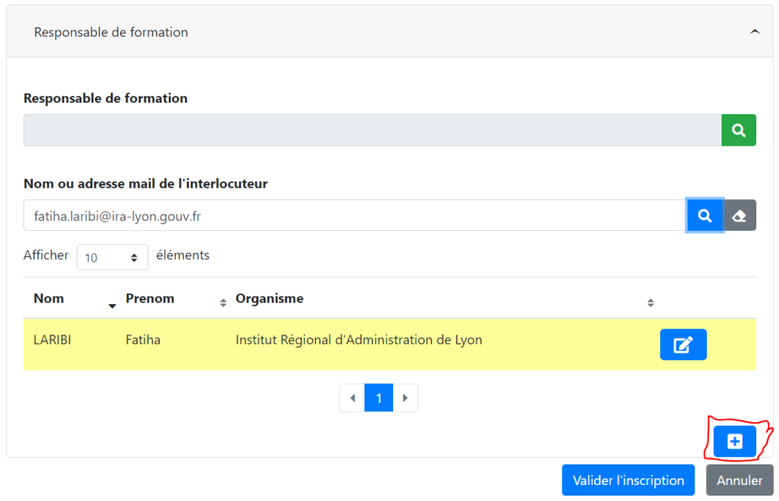Click page number 1 in the pagination
Viewport: 779px width, 501px height.
click(379, 397)
